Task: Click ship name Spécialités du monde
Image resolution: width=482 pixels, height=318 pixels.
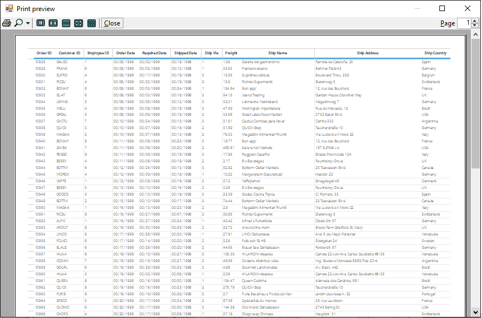Action: pos(259,301)
